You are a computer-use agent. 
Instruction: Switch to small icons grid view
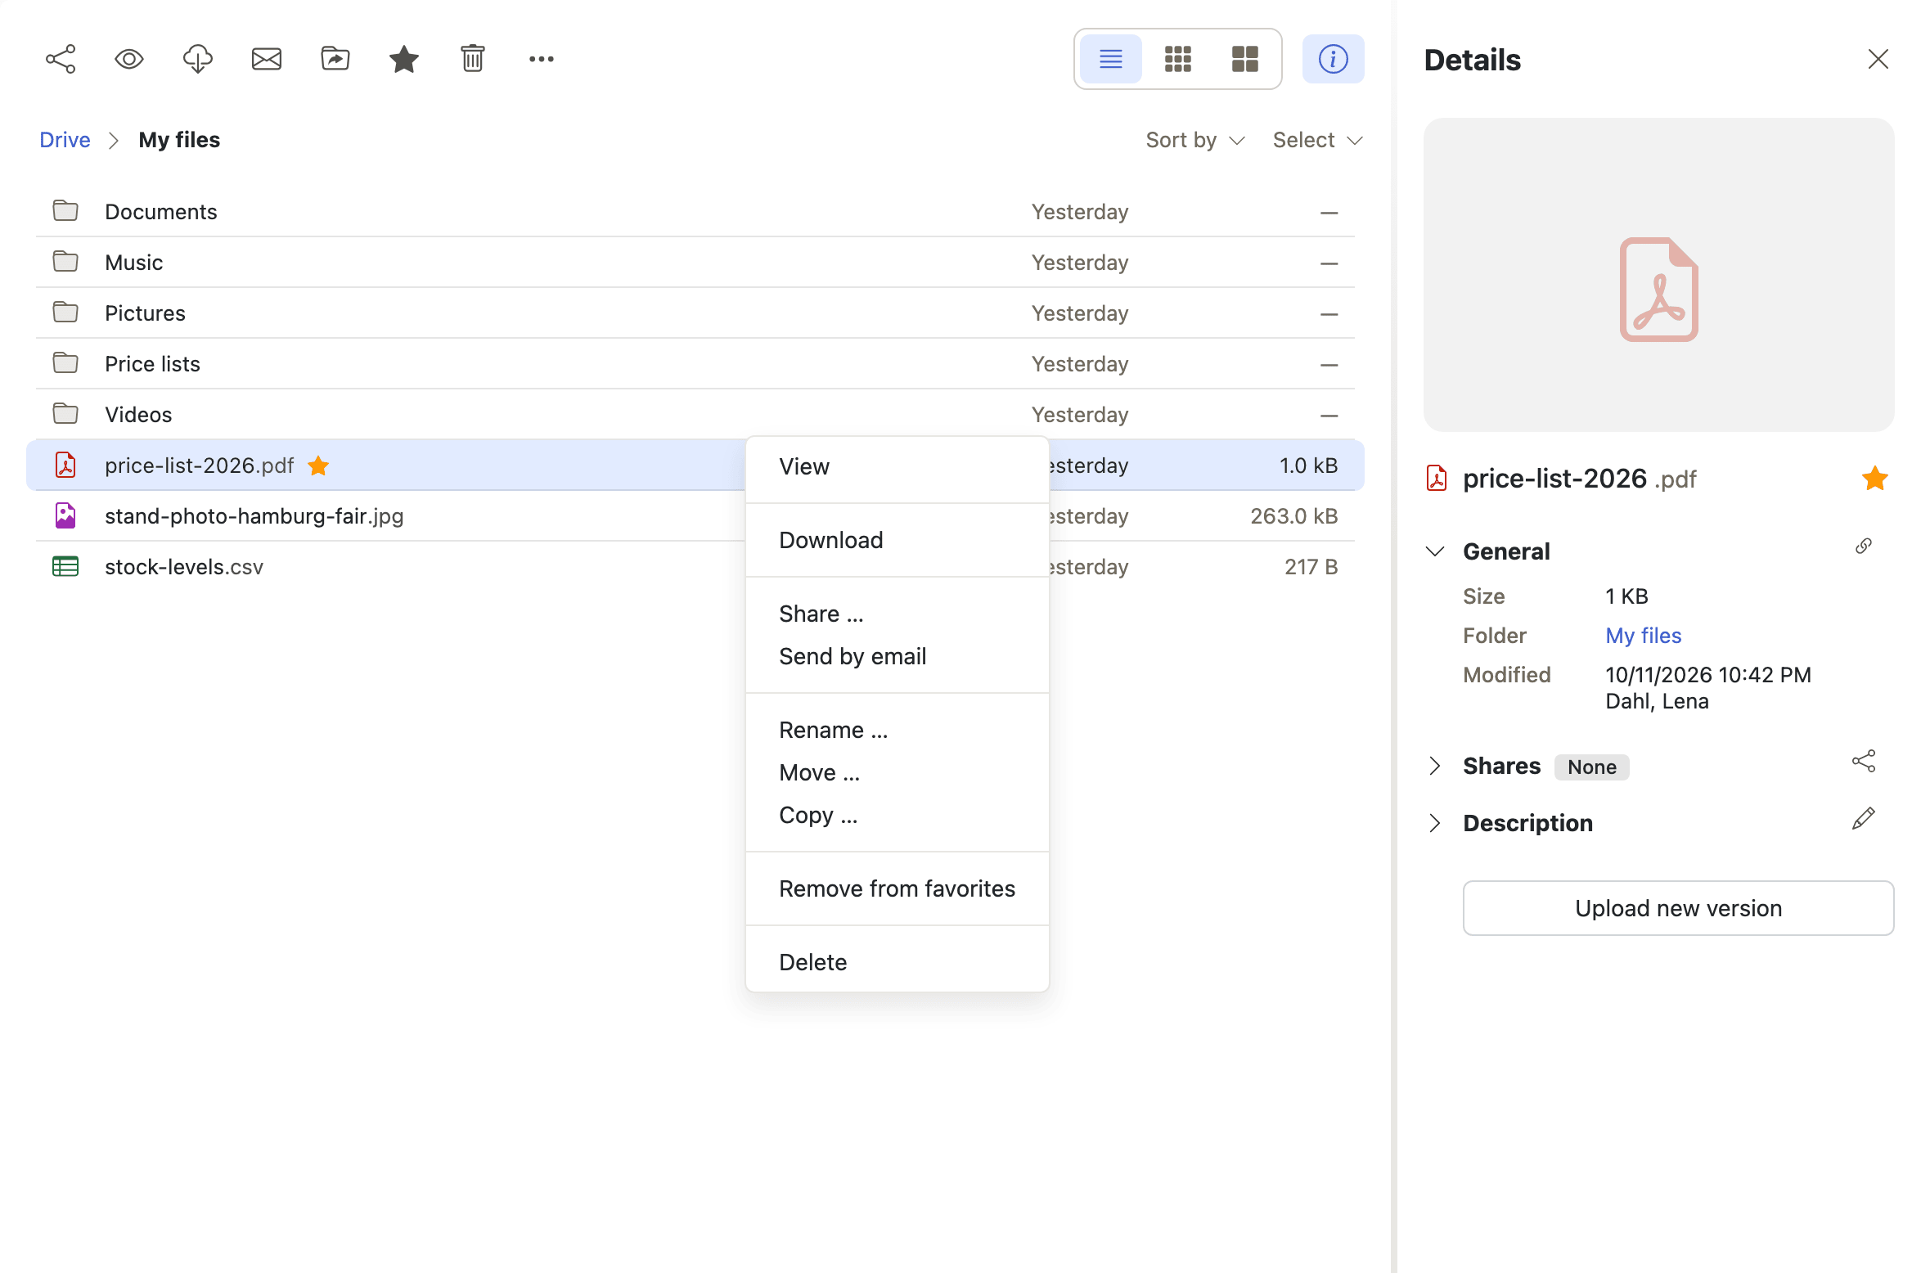point(1178,59)
